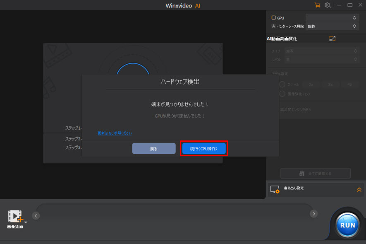Click the 全てに適用する button

click(x=315, y=173)
